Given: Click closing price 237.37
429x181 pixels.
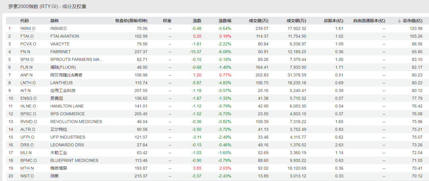Looking at the screenshot, I should coord(141,51).
